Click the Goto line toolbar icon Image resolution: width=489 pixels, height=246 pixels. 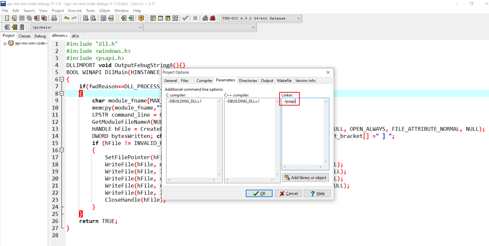tap(111, 18)
